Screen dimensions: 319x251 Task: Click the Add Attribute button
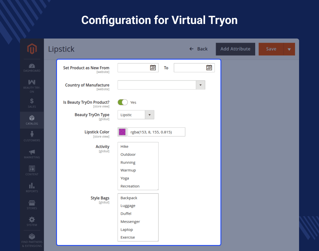(x=235, y=49)
